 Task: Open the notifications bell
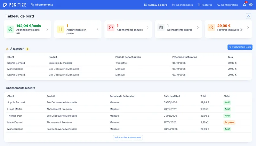[244, 5]
